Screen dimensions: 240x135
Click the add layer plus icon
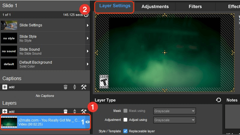tap(5, 112)
